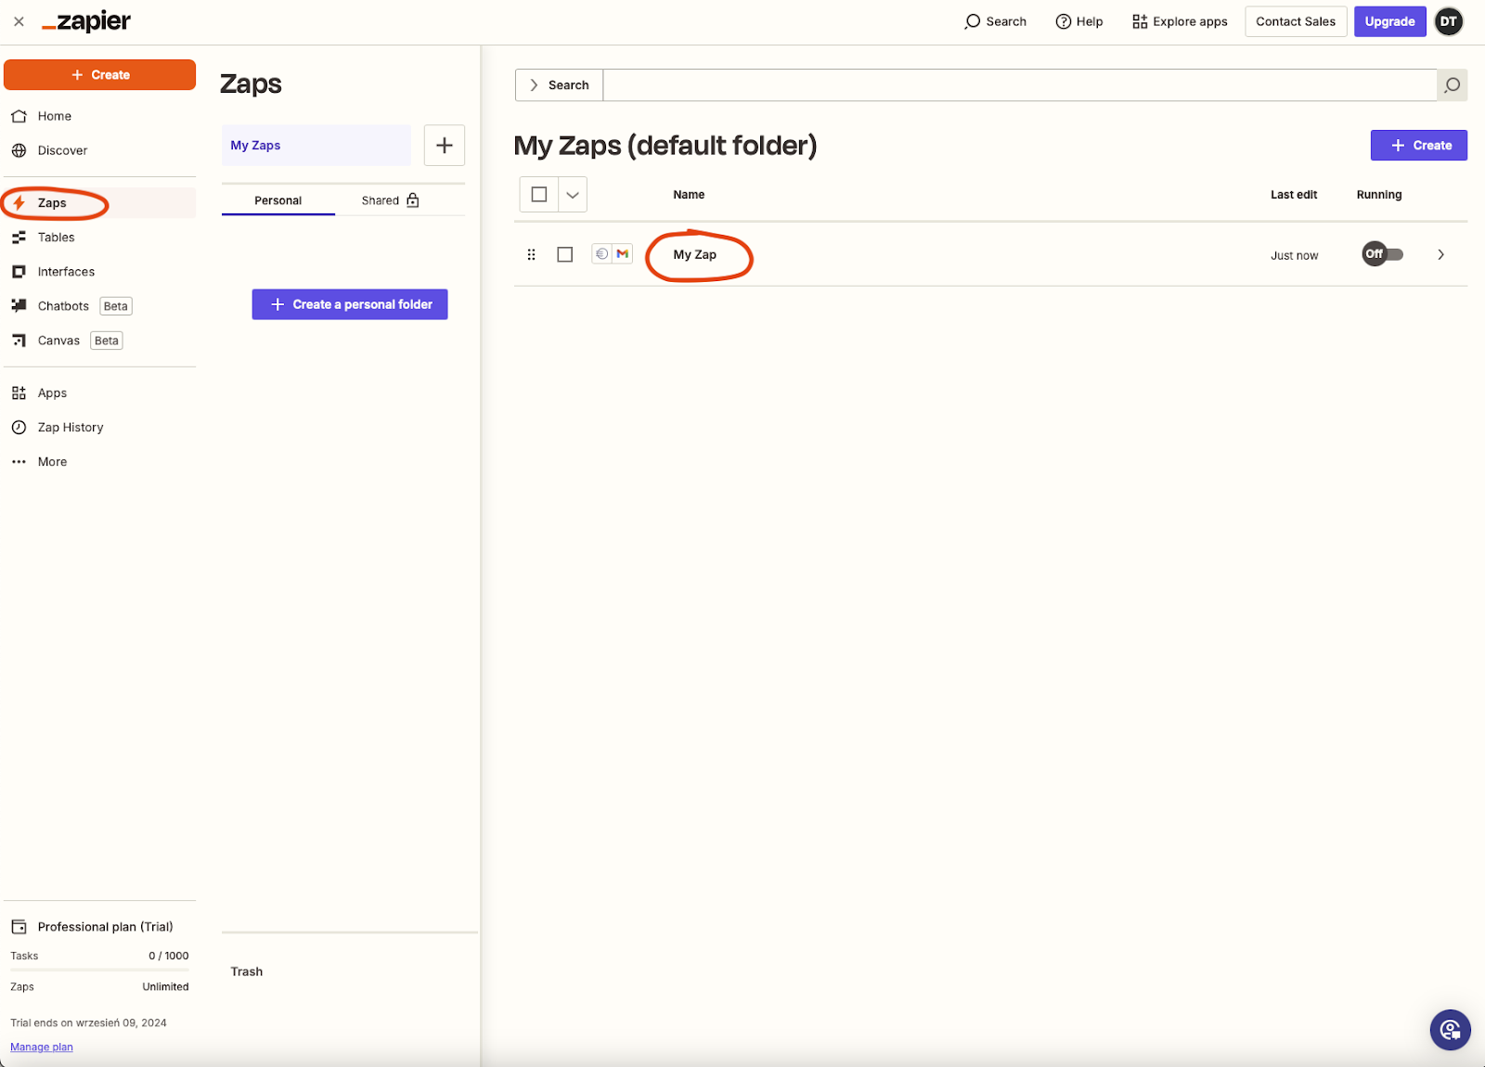
Task: Click Professional plan (Trial) label
Action: (105, 927)
